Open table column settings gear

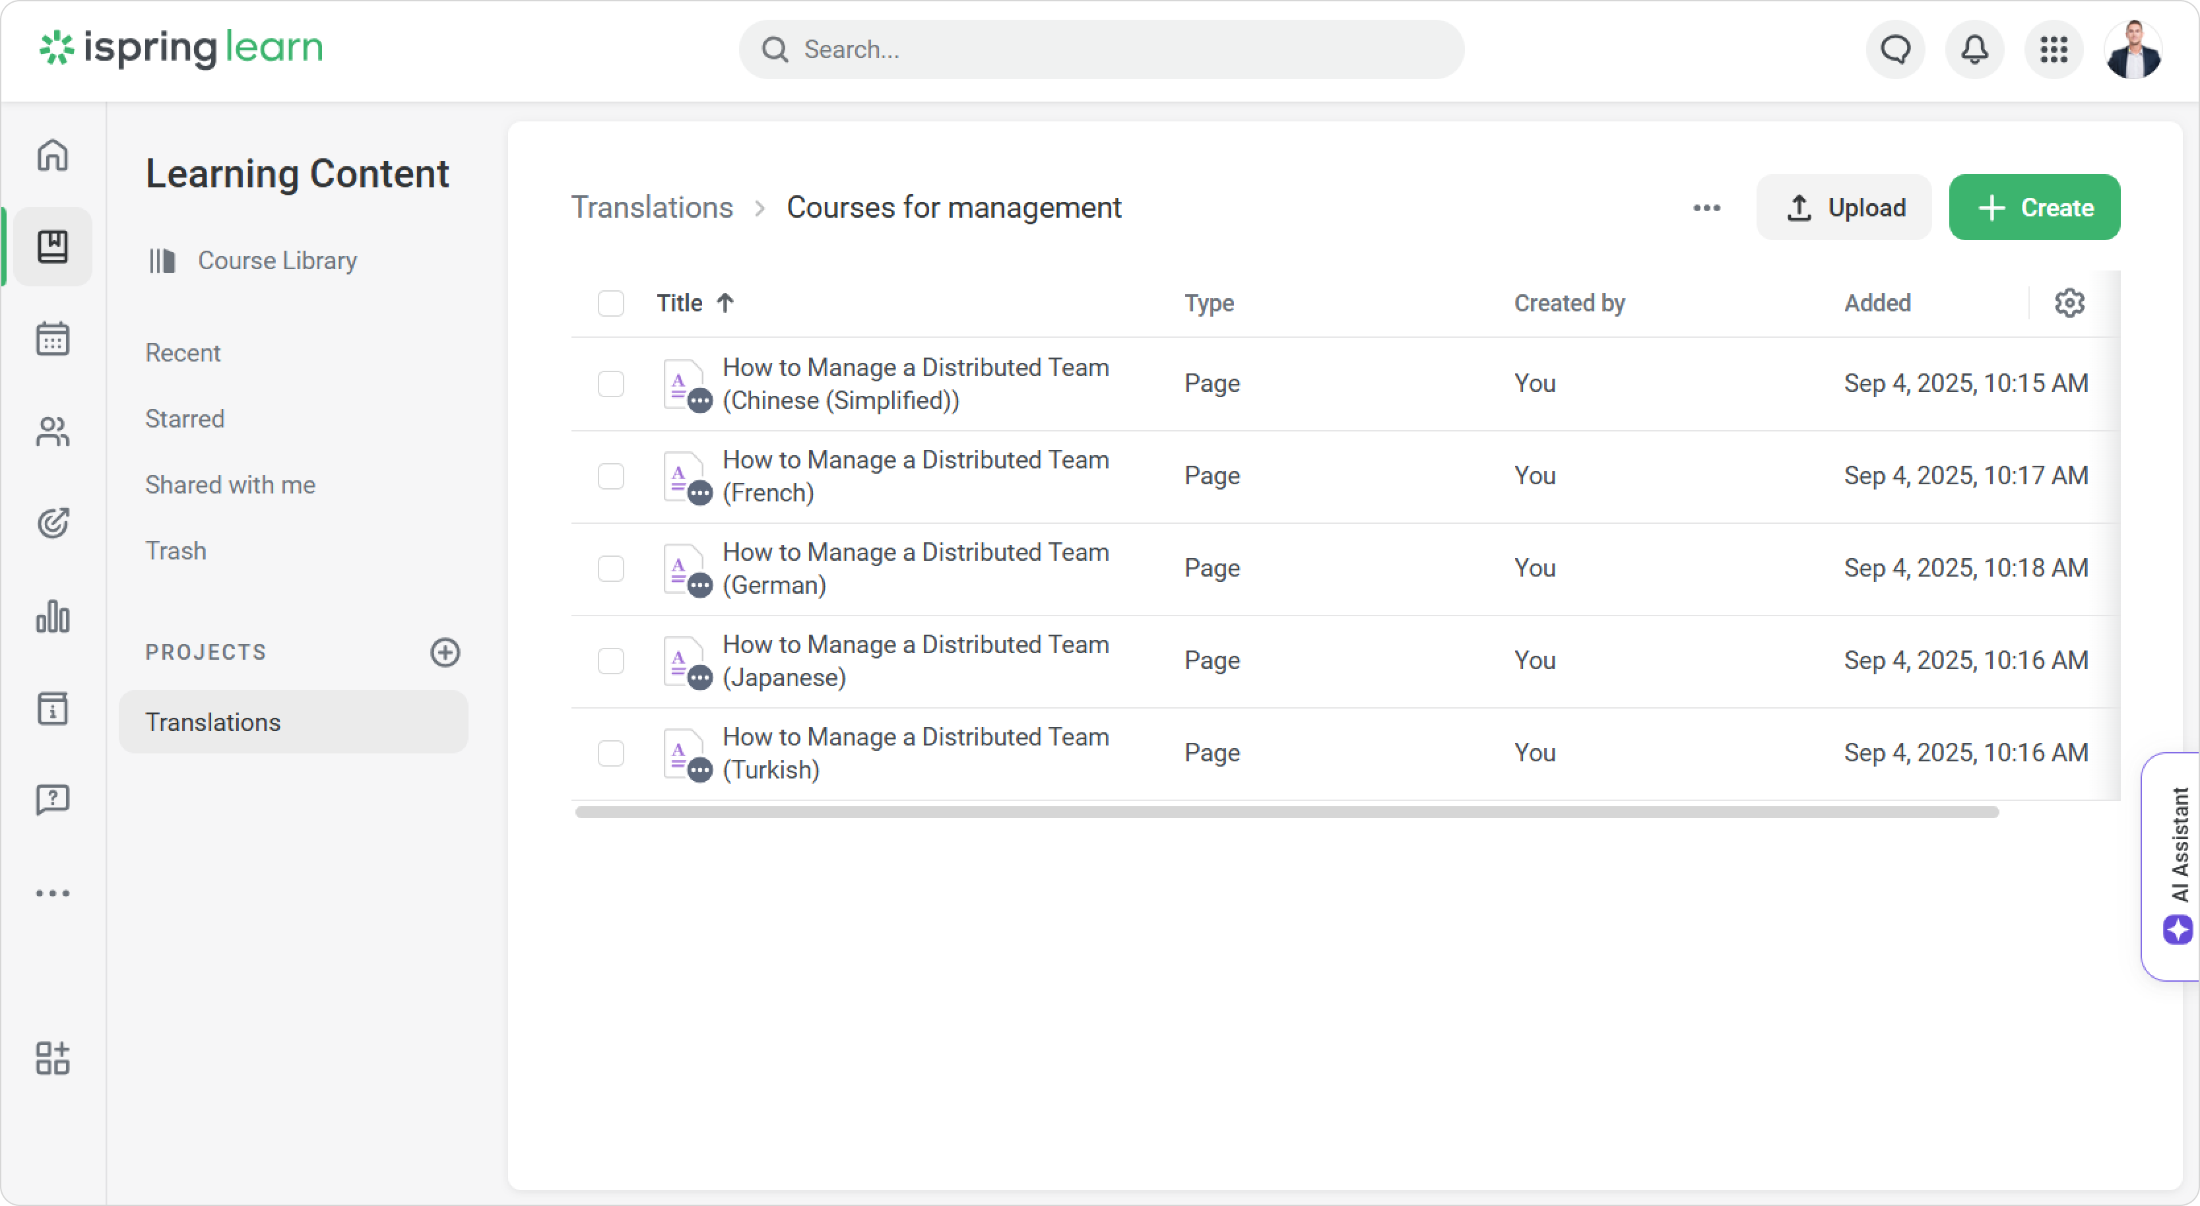click(2069, 303)
